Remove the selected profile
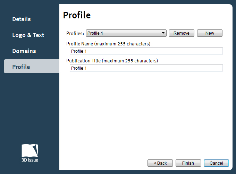Viewport: 236px width, 174px height. pos(182,33)
